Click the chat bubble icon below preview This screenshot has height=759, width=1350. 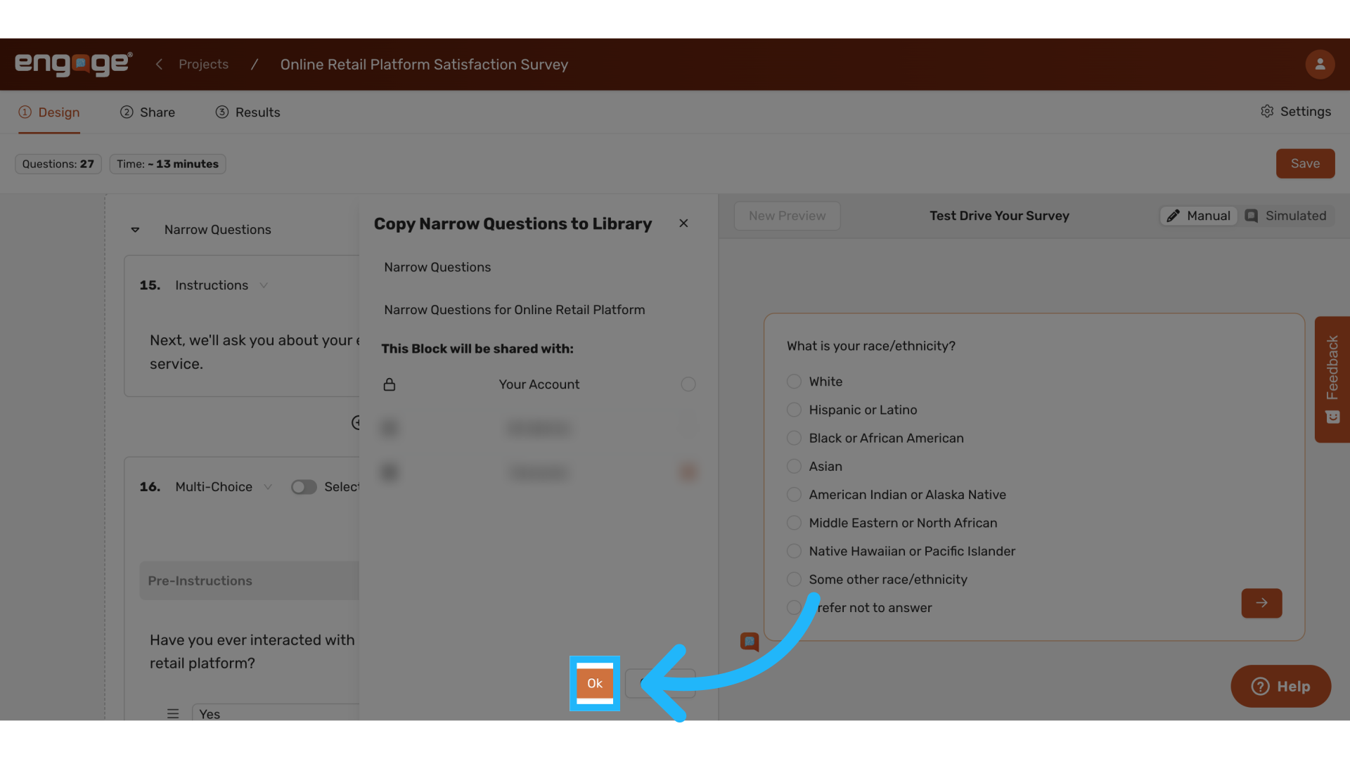pos(750,642)
